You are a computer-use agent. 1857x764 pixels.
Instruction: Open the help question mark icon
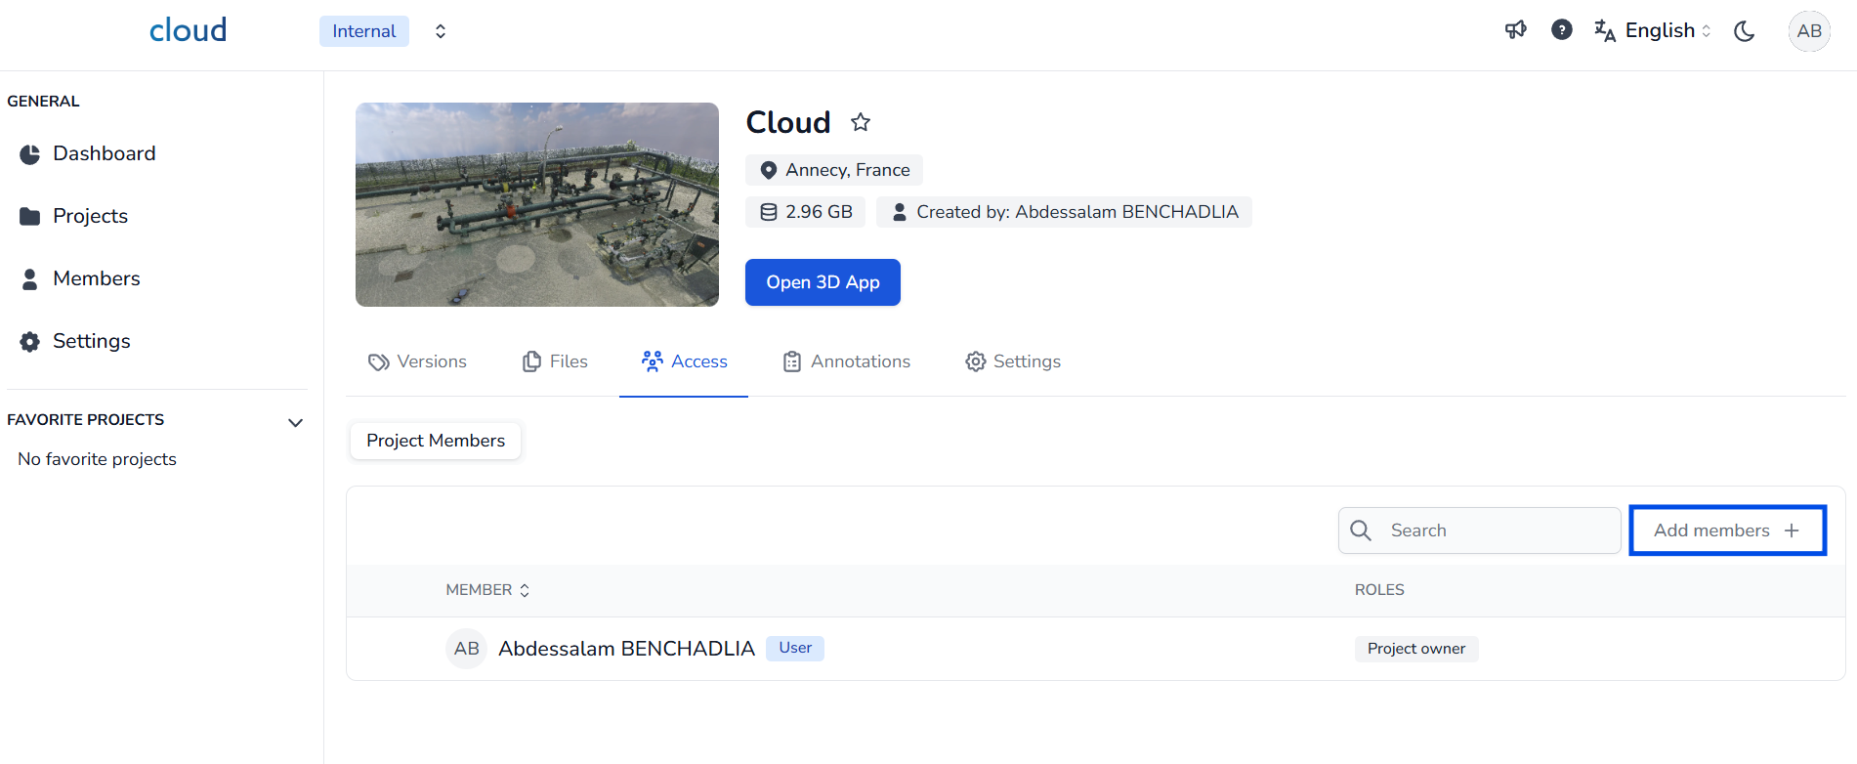pyautogui.click(x=1561, y=30)
